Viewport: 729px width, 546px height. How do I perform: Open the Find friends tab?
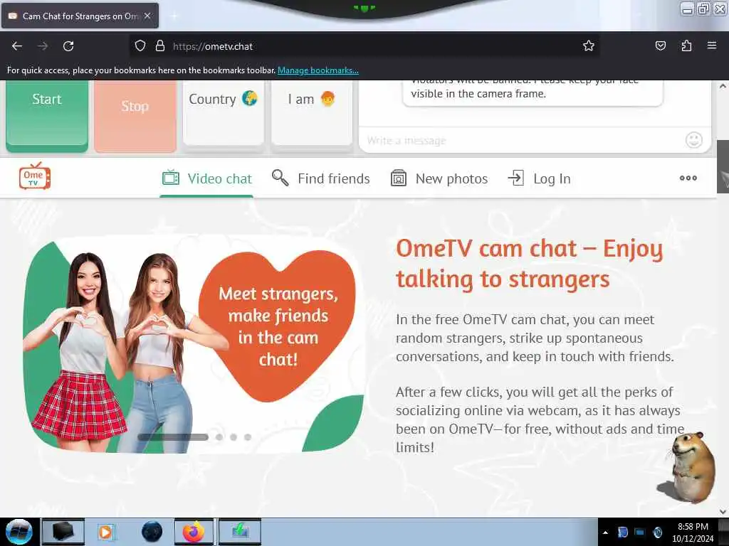click(x=321, y=178)
